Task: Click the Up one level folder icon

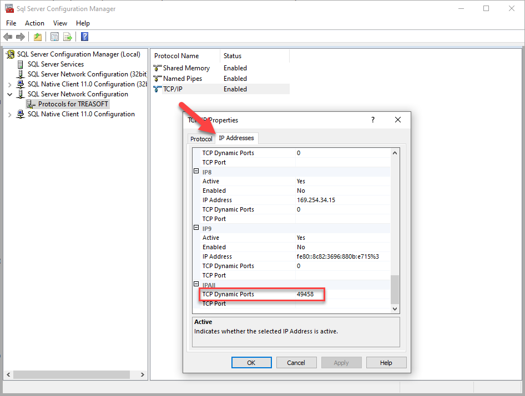Action: pos(37,37)
